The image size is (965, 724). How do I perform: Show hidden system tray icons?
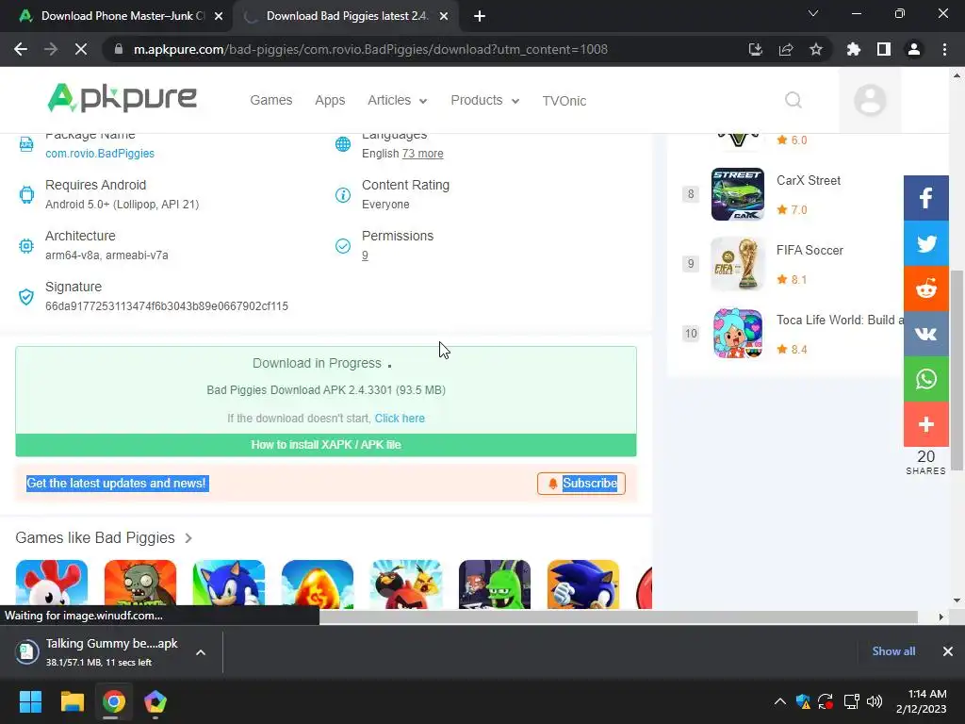click(x=779, y=701)
